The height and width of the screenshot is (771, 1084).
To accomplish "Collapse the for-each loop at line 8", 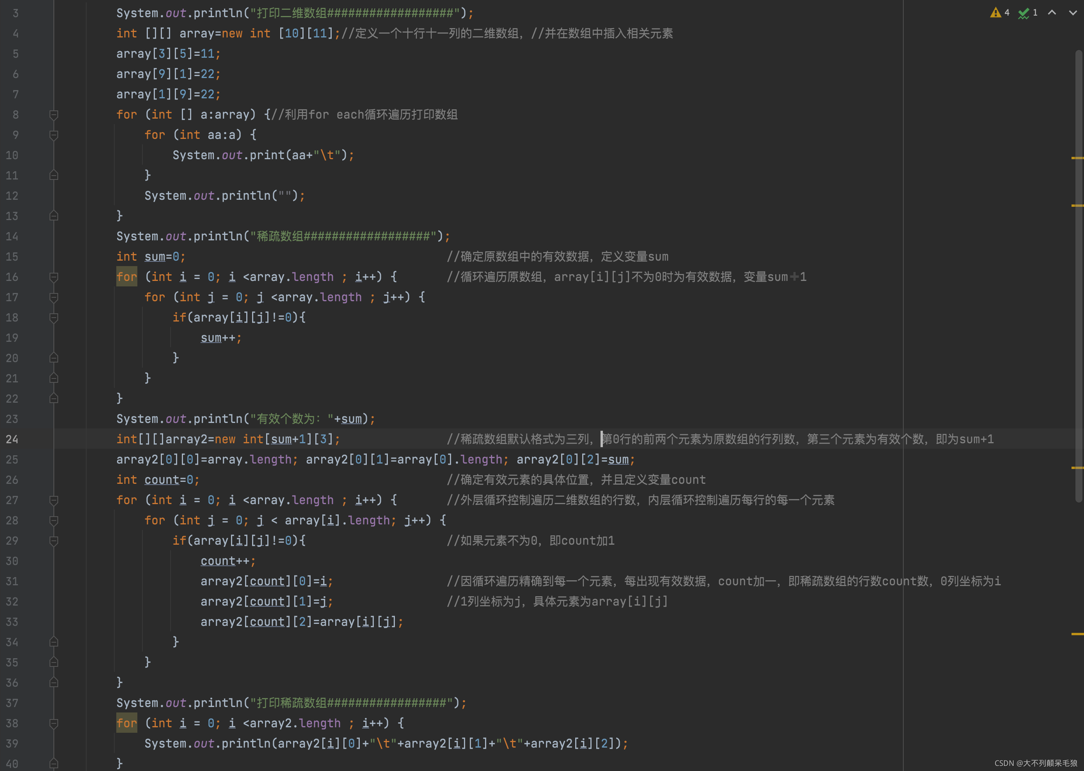I will click(x=54, y=115).
